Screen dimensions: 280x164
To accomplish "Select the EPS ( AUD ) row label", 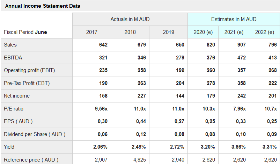I will (18, 121).
